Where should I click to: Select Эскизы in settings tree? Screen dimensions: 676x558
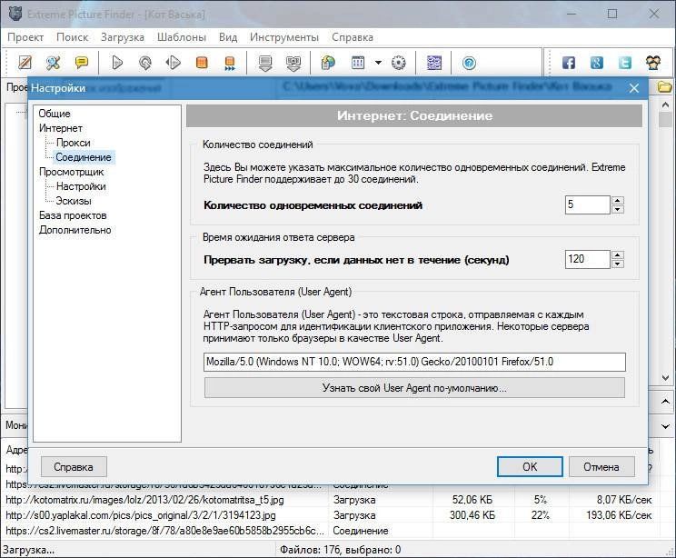point(74,201)
